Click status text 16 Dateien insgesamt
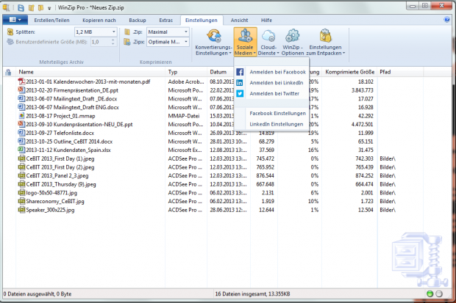This screenshot has width=456, height=303. 252,293
